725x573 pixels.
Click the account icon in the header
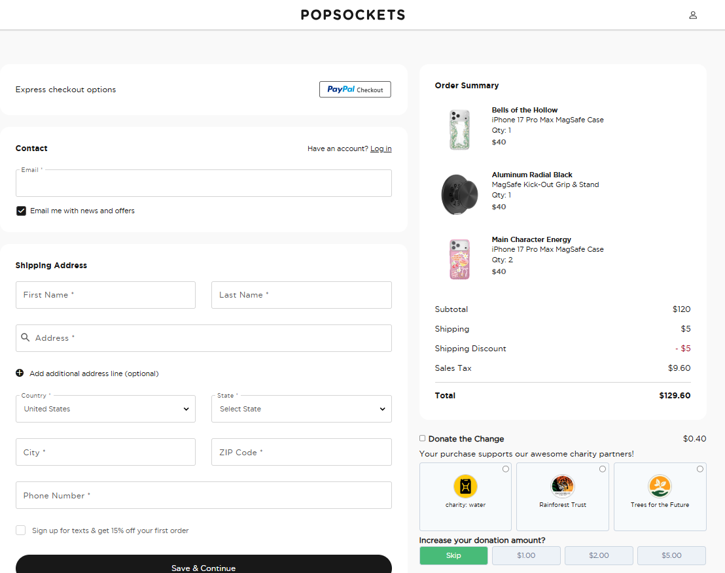[693, 14]
